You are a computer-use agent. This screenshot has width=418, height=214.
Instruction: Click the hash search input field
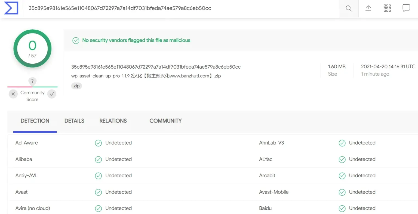click(181, 8)
